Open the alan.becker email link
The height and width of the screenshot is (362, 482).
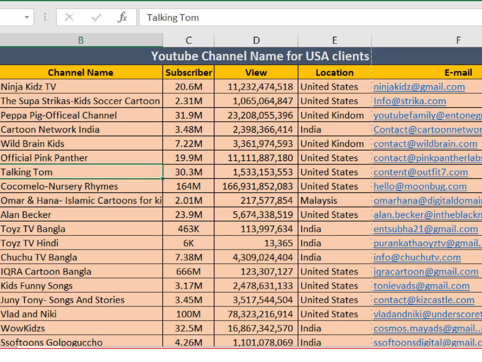tap(428, 215)
